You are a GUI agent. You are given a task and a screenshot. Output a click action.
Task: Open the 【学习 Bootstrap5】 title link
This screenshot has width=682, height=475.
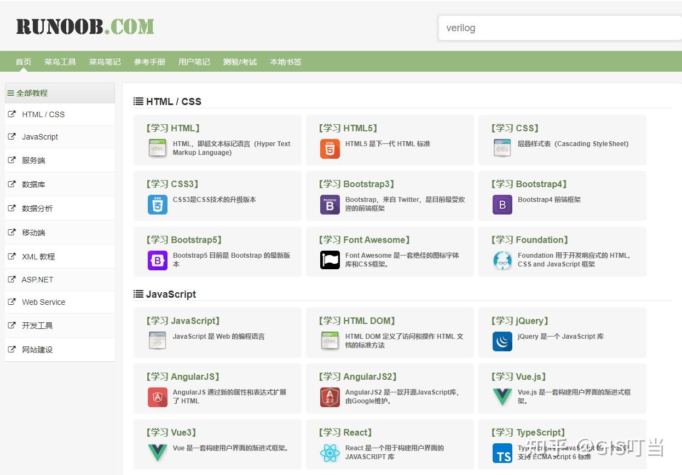click(184, 240)
